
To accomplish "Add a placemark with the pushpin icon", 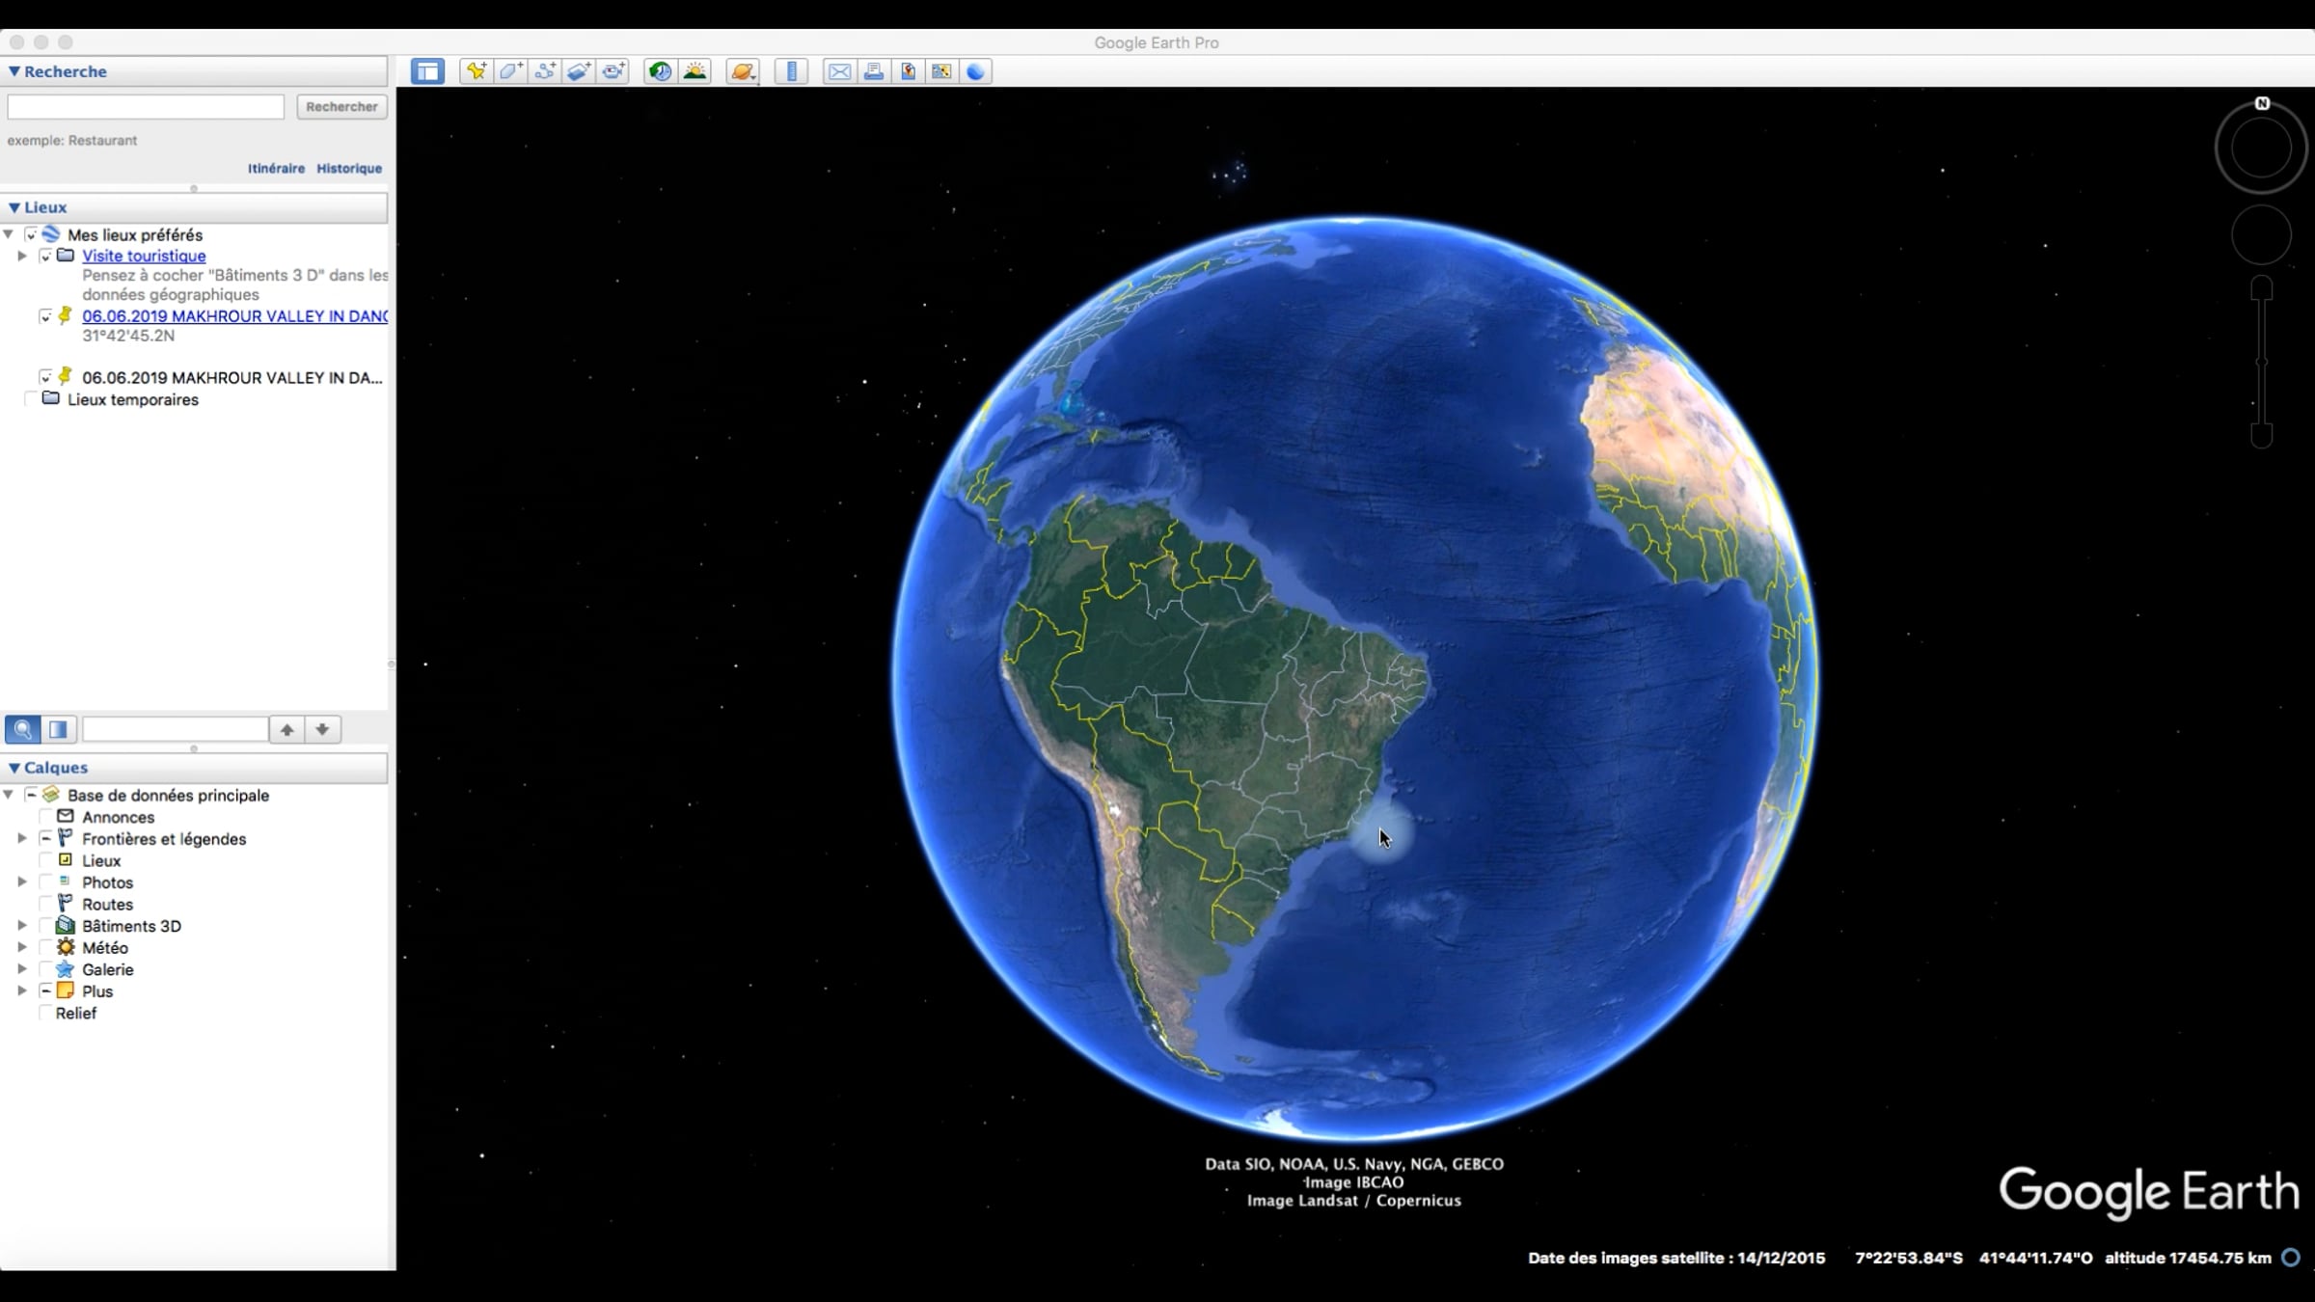I will click(476, 71).
